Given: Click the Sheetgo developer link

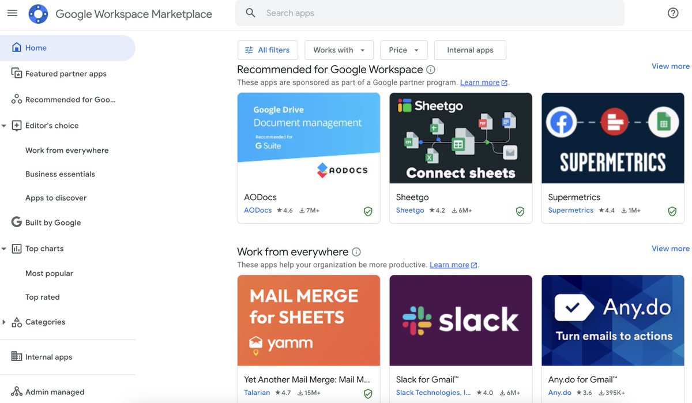Looking at the screenshot, I should coord(410,210).
